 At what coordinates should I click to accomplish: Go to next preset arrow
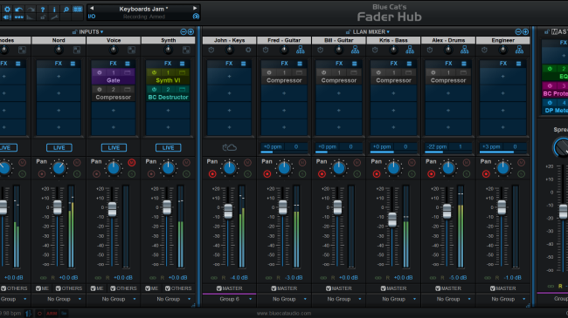point(195,9)
